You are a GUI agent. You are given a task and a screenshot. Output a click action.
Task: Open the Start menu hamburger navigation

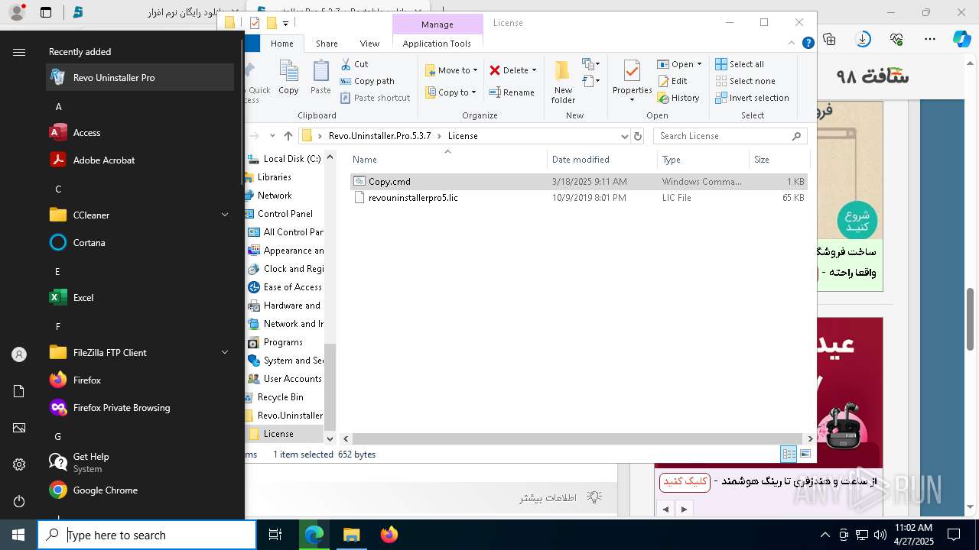click(19, 52)
